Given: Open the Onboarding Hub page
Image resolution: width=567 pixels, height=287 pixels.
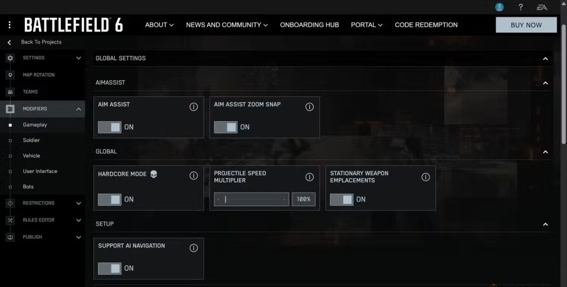Looking at the screenshot, I should point(309,25).
